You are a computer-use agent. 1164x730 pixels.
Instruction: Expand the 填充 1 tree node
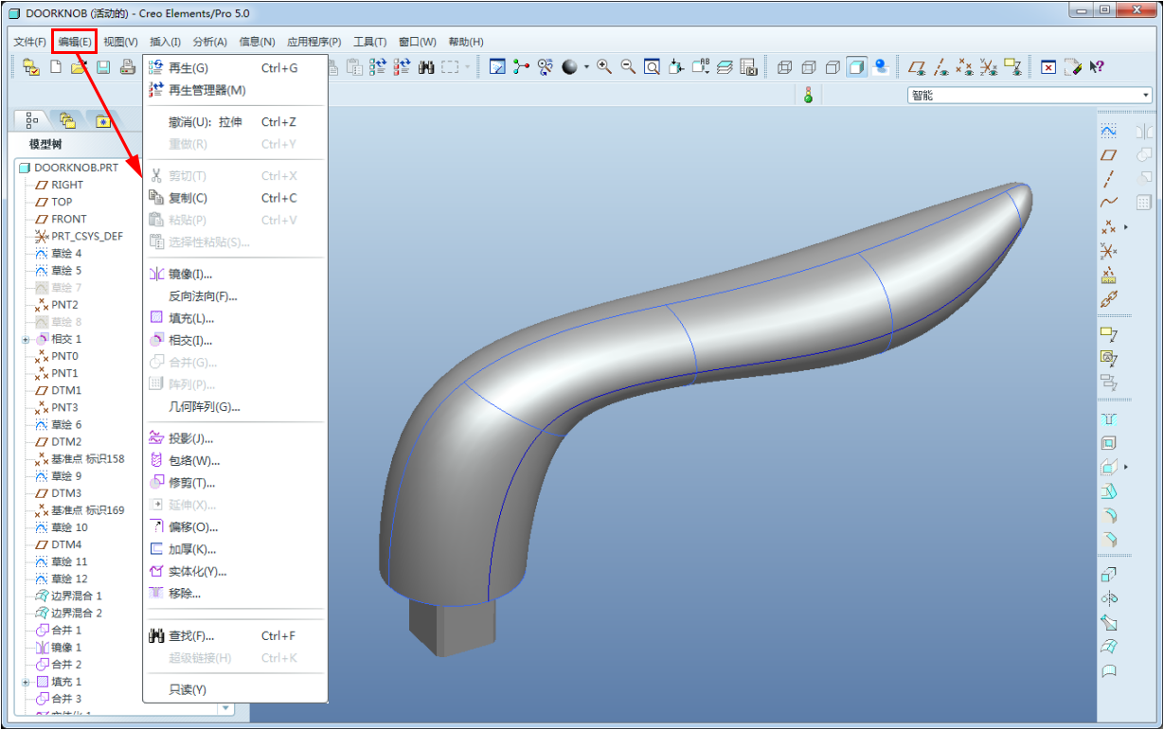pyautogui.click(x=26, y=682)
